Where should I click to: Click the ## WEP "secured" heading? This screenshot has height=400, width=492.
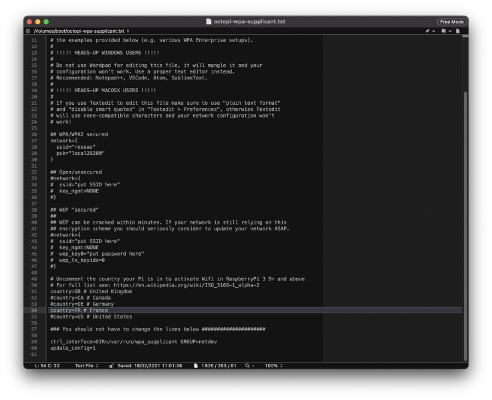[x=74, y=210]
